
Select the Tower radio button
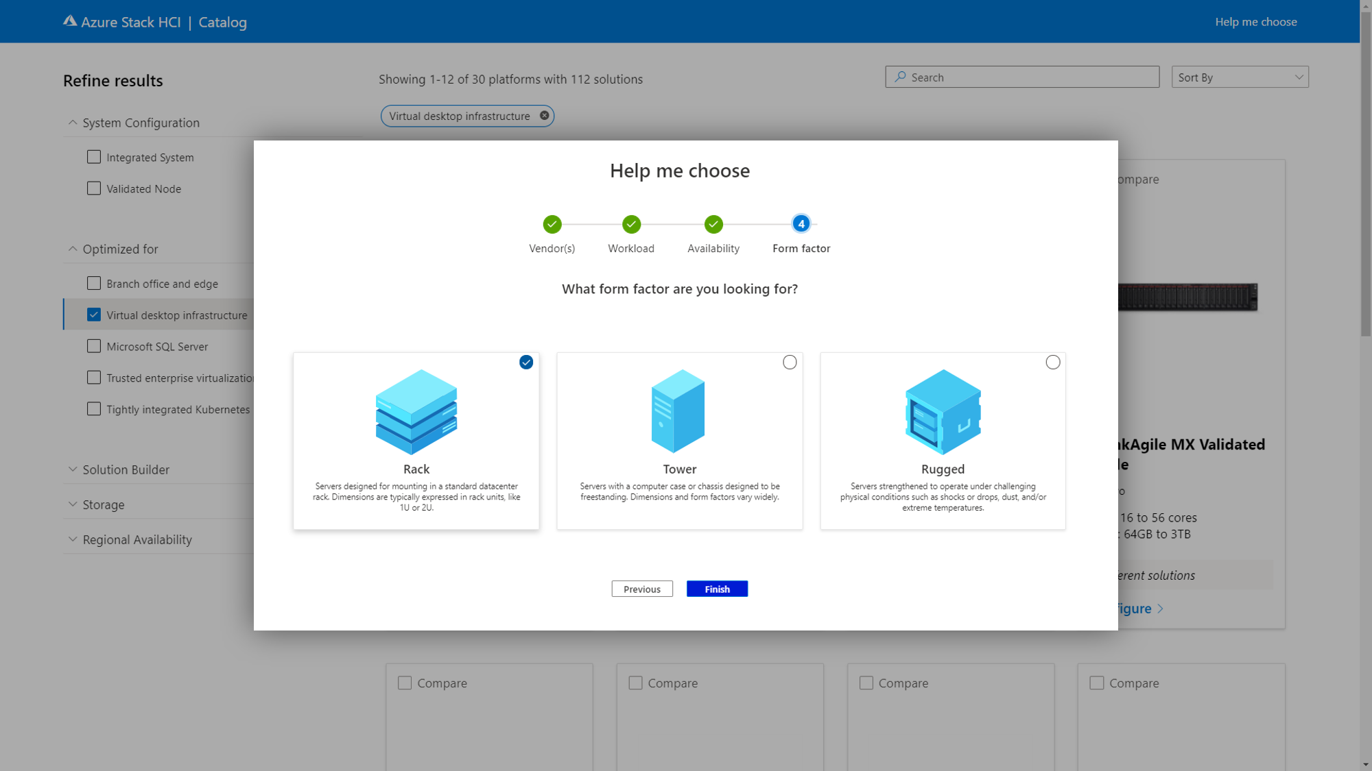pos(790,363)
